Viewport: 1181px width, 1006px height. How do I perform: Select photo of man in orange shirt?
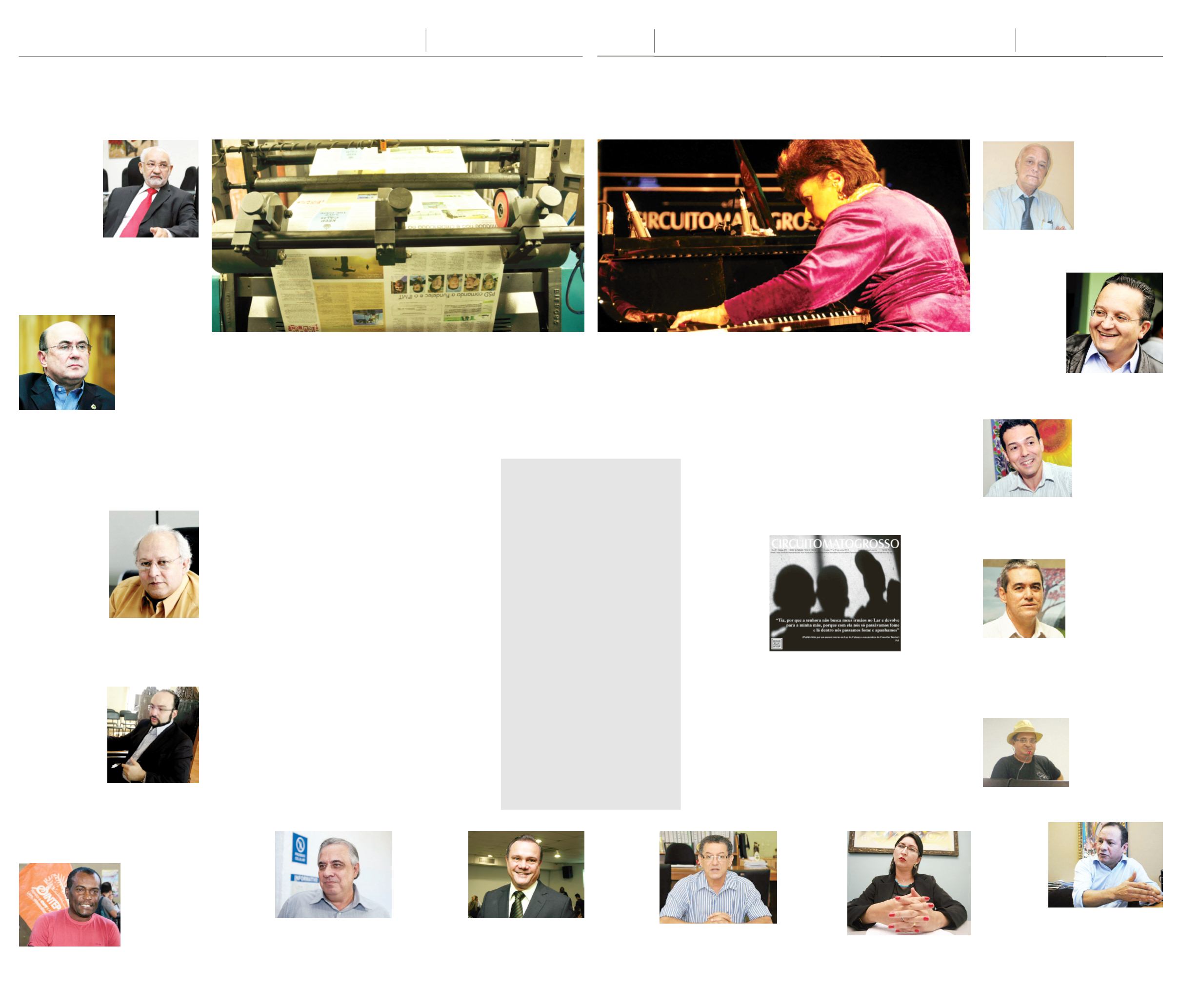(154, 564)
